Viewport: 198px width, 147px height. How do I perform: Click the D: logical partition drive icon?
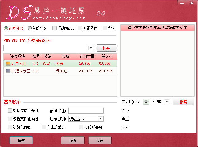[8, 71]
